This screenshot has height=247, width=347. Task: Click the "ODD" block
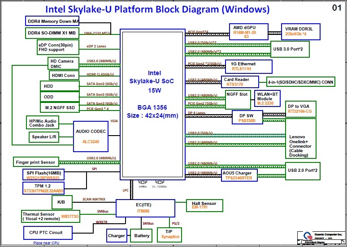(x=60, y=97)
